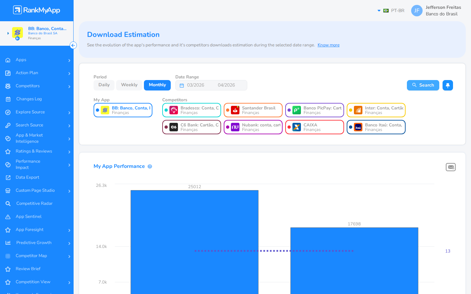Viewport: 471px width, 294px height.
Task: Expand the Explore Source chevron
Action: click(69, 113)
